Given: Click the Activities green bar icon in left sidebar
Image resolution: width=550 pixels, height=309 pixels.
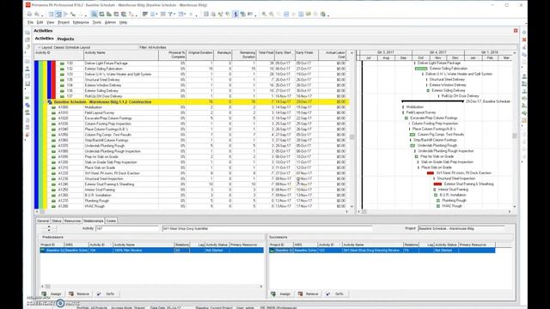Looking at the screenshot, I should 27,98.
